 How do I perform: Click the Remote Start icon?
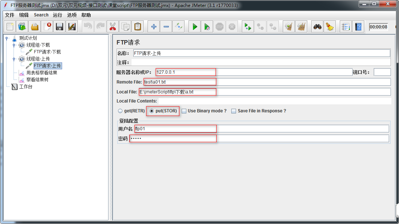248,27
